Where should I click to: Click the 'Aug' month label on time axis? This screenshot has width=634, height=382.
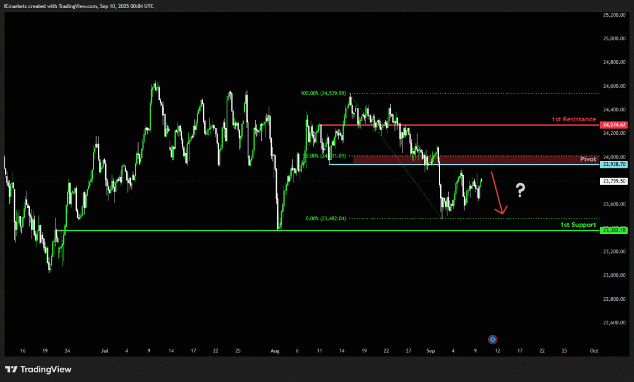tap(275, 351)
